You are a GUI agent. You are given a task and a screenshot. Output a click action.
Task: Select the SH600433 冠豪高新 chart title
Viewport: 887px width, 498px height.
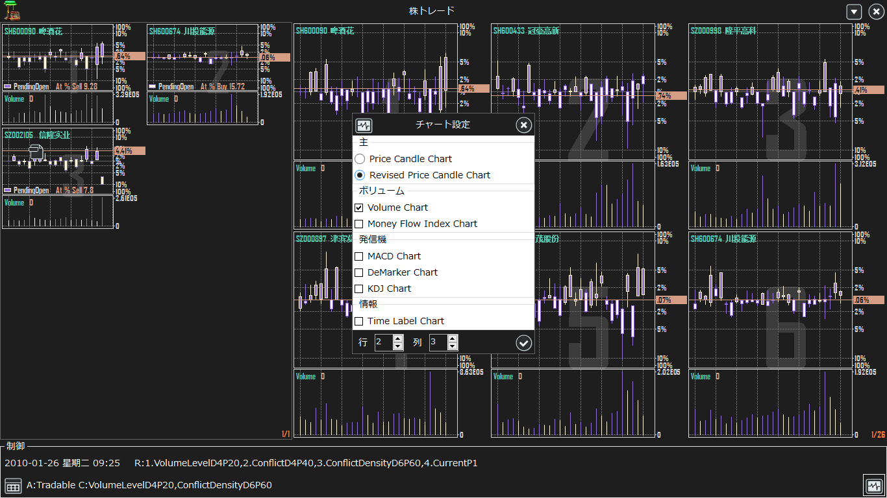pyautogui.click(x=525, y=30)
